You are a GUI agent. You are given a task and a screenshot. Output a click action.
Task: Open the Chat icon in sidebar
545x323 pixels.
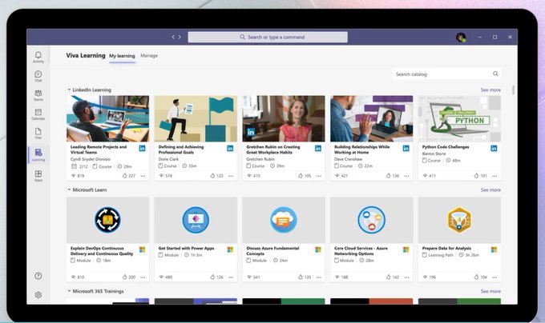click(38, 76)
